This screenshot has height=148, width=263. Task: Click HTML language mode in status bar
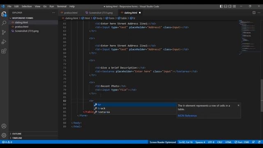point(228,142)
